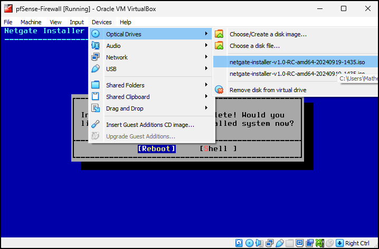The height and width of the screenshot is (249, 379).
Task: Click the optical disc indicator in status bar
Action: click(x=249, y=243)
